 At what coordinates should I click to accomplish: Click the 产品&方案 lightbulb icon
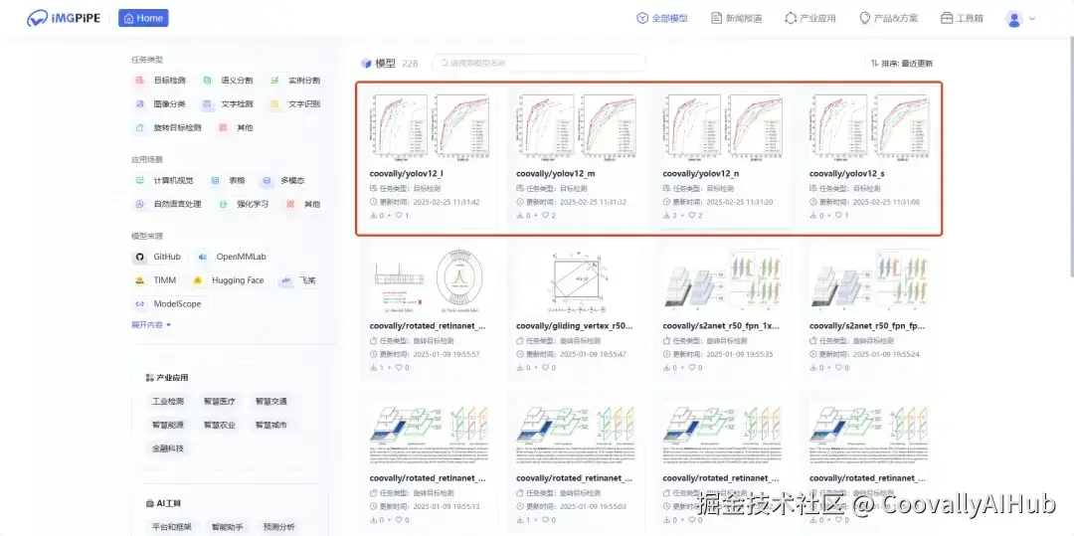coord(865,19)
